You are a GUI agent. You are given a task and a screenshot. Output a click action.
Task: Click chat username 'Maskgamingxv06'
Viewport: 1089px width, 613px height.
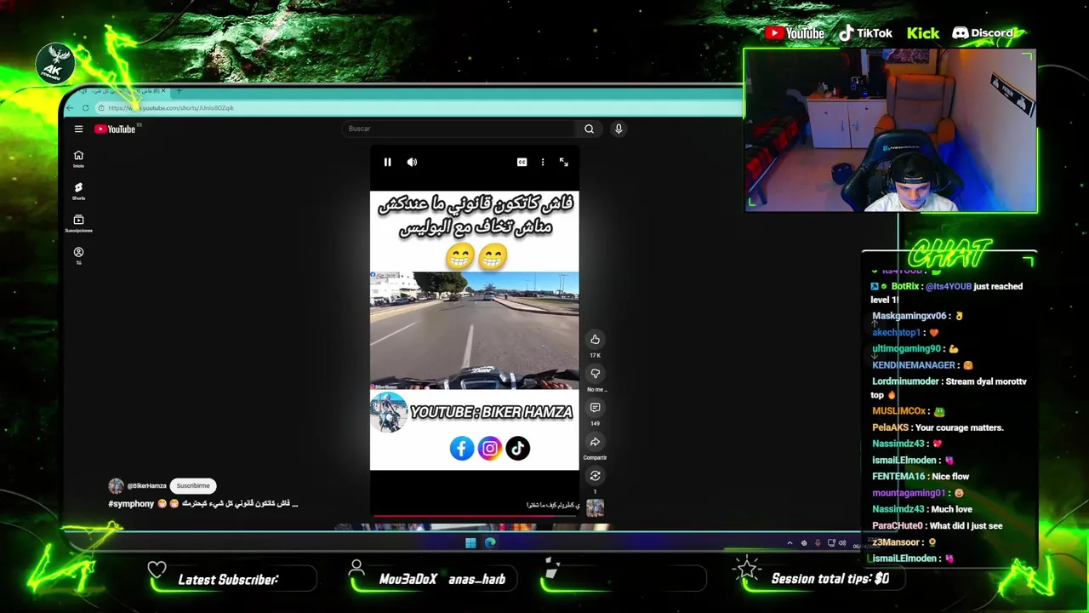pos(909,316)
